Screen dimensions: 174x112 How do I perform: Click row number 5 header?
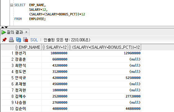click(x=7, y=78)
